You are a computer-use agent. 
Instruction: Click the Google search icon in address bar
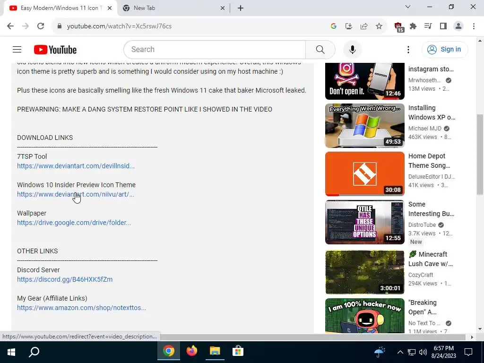tap(333, 26)
